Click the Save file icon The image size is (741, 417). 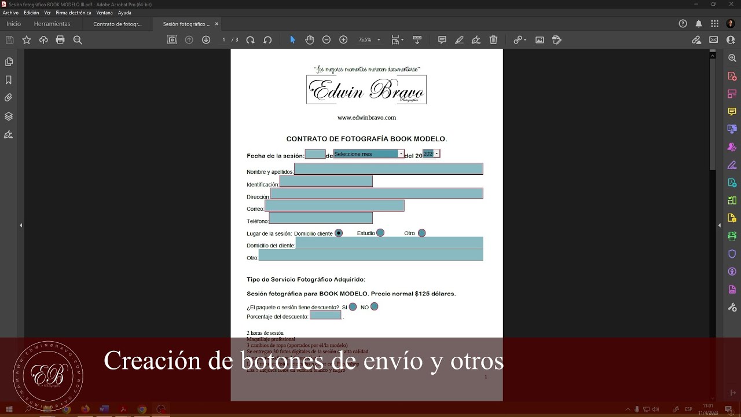(x=9, y=40)
